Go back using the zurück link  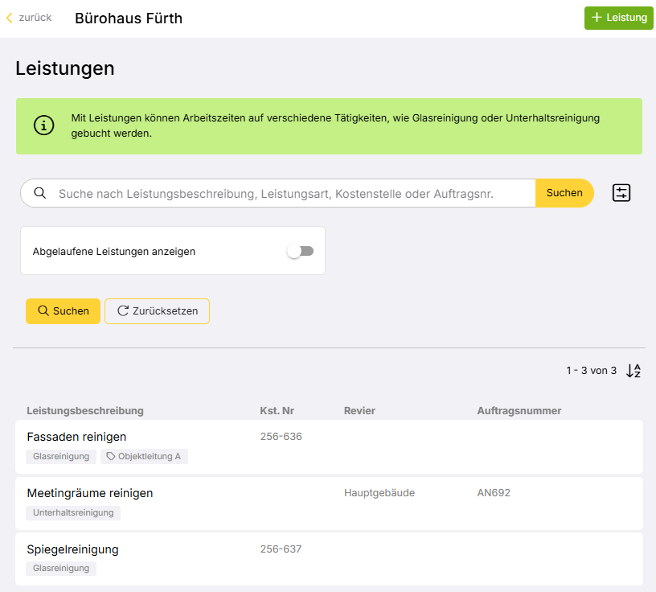coord(29,18)
